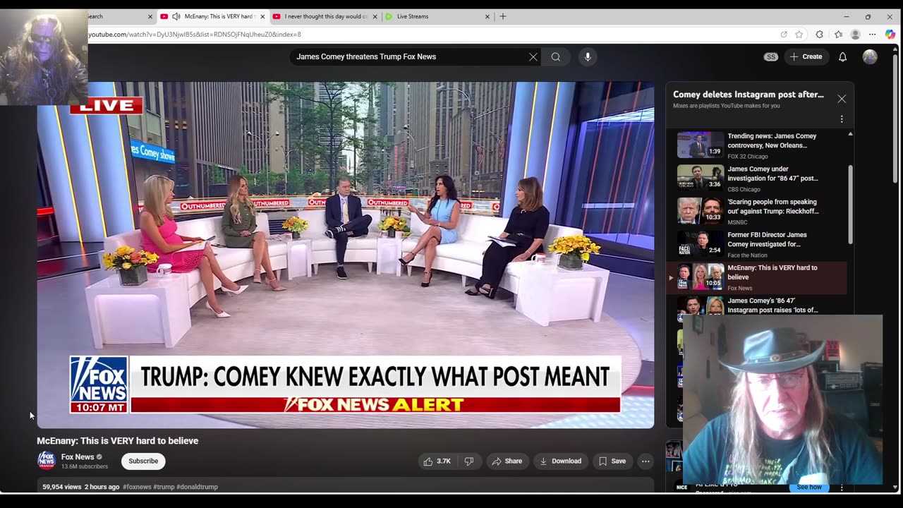Dislike the video with the thumbs down icon
Viewport: 903px width, 508px height.
(469, 461)
